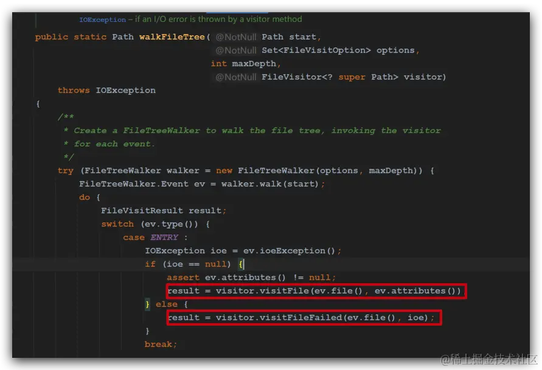Screen dimensions: 542x370
Task: Click 'visitor.visitFile' method call
Action: [x=262, y=291]
